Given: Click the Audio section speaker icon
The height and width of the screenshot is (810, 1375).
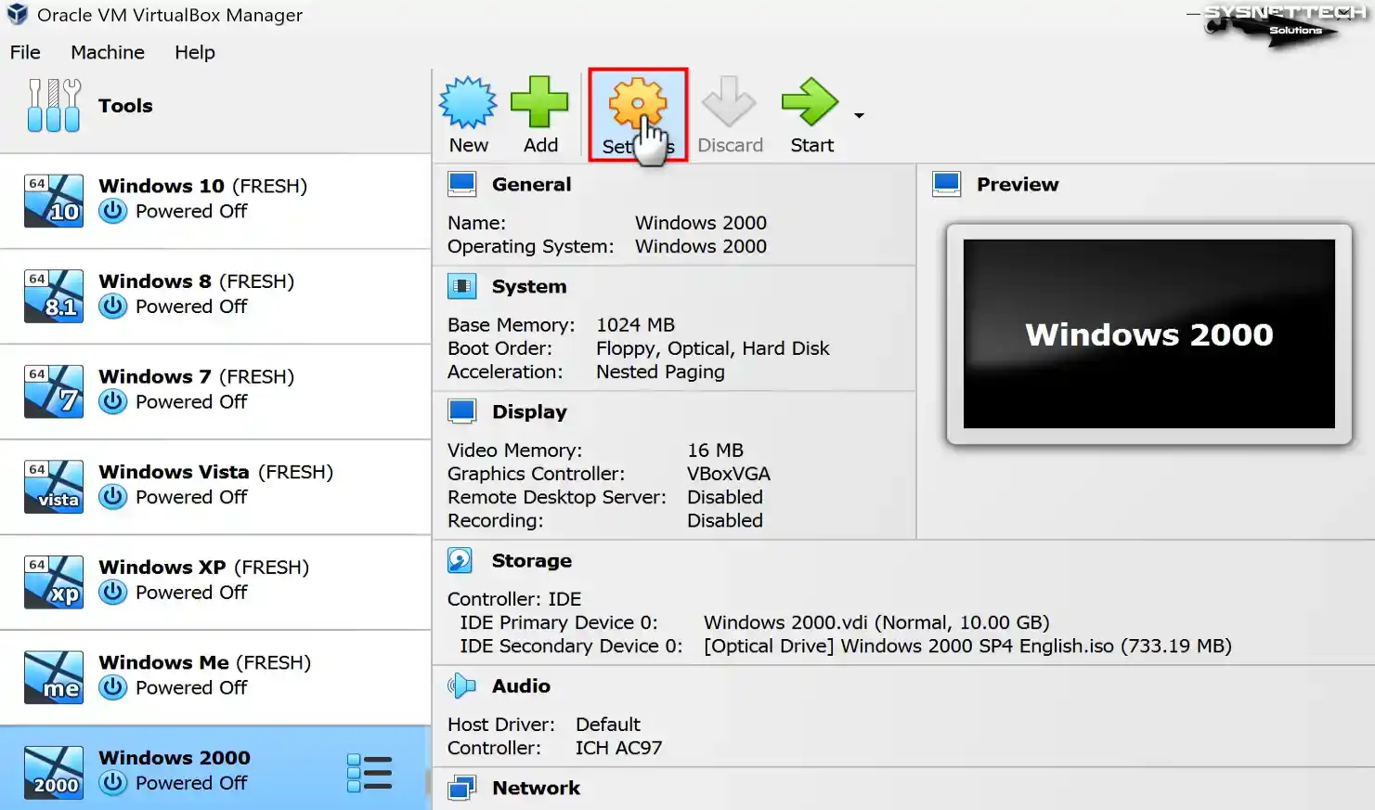Looking at the screenshot, I should click(x=461, y=686).
